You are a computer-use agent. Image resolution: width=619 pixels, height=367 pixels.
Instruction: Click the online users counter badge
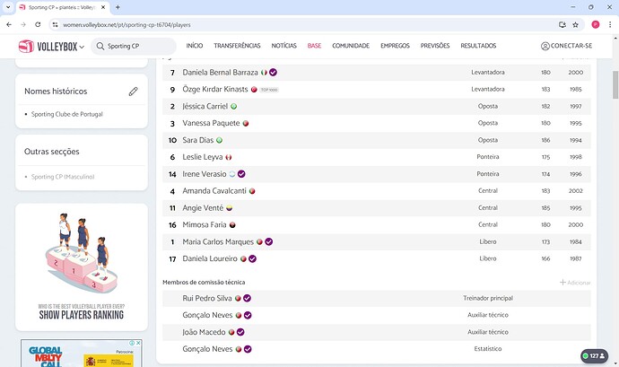coord(595,354)
